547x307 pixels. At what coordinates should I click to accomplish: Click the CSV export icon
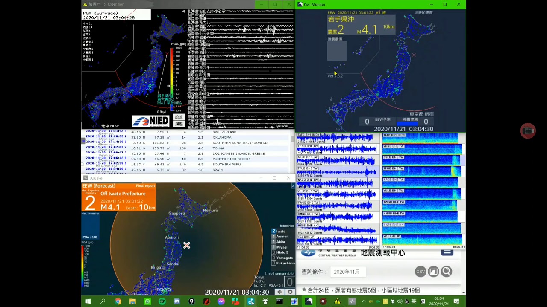click(x=421, y=272)
